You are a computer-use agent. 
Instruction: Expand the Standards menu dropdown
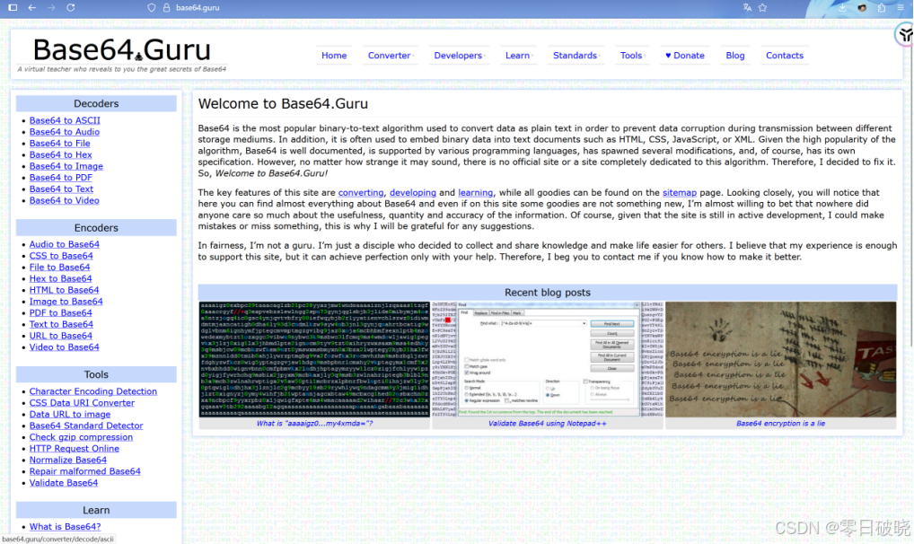576,56
